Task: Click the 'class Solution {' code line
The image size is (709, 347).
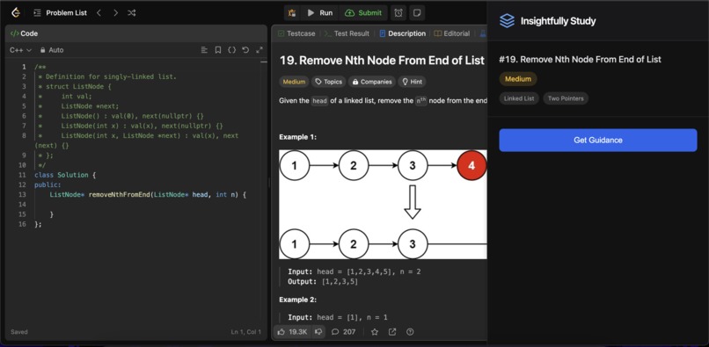Action: click(65, 175)
